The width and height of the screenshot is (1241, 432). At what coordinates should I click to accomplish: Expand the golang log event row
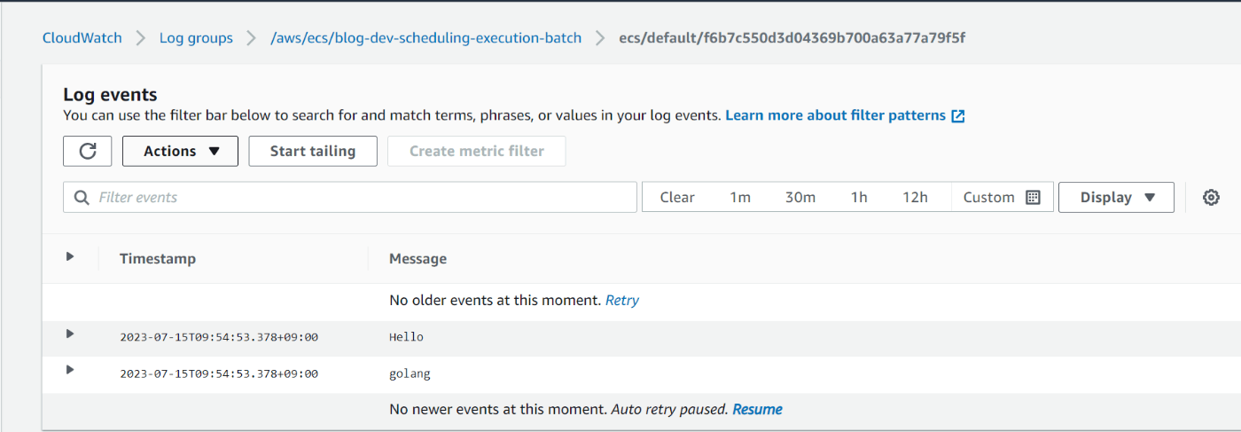70,370
